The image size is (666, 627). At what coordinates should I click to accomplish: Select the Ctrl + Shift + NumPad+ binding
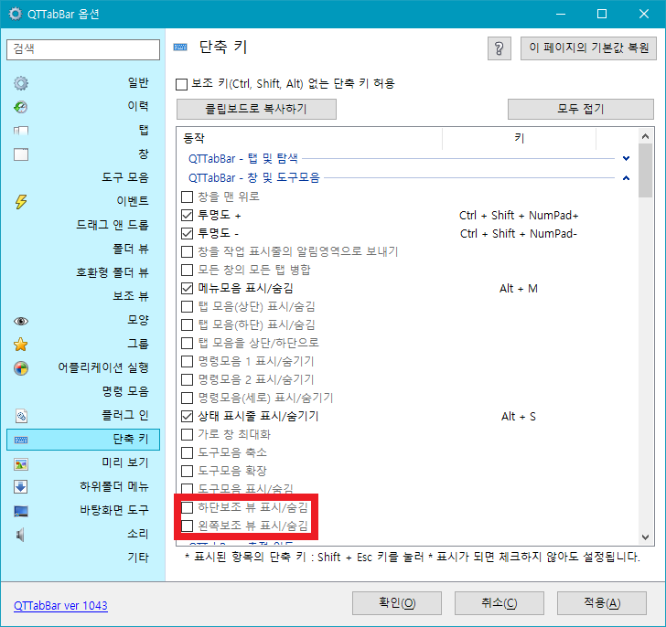click(x=519, y=216)
